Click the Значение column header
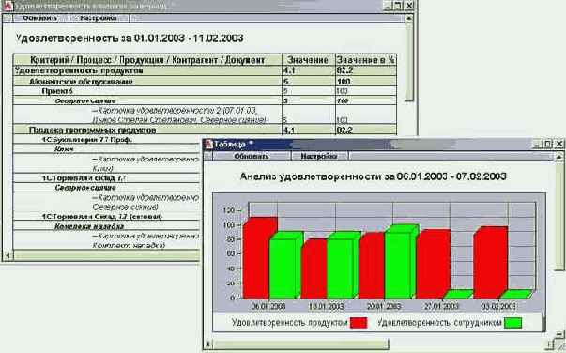The height and width of the screenshot is (353, 566). [308, 60]
